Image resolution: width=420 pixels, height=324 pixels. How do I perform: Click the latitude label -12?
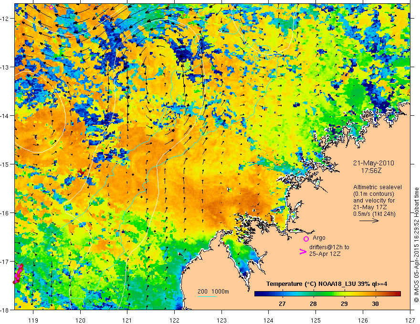point(5,19)
